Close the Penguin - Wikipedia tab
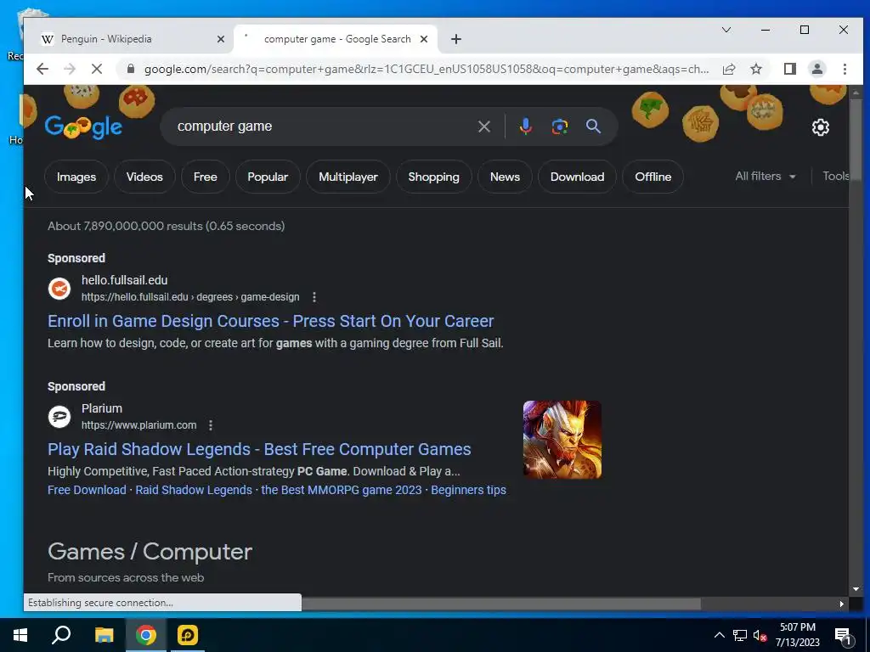This screenshot has width=870, height=652. point(220,39)
